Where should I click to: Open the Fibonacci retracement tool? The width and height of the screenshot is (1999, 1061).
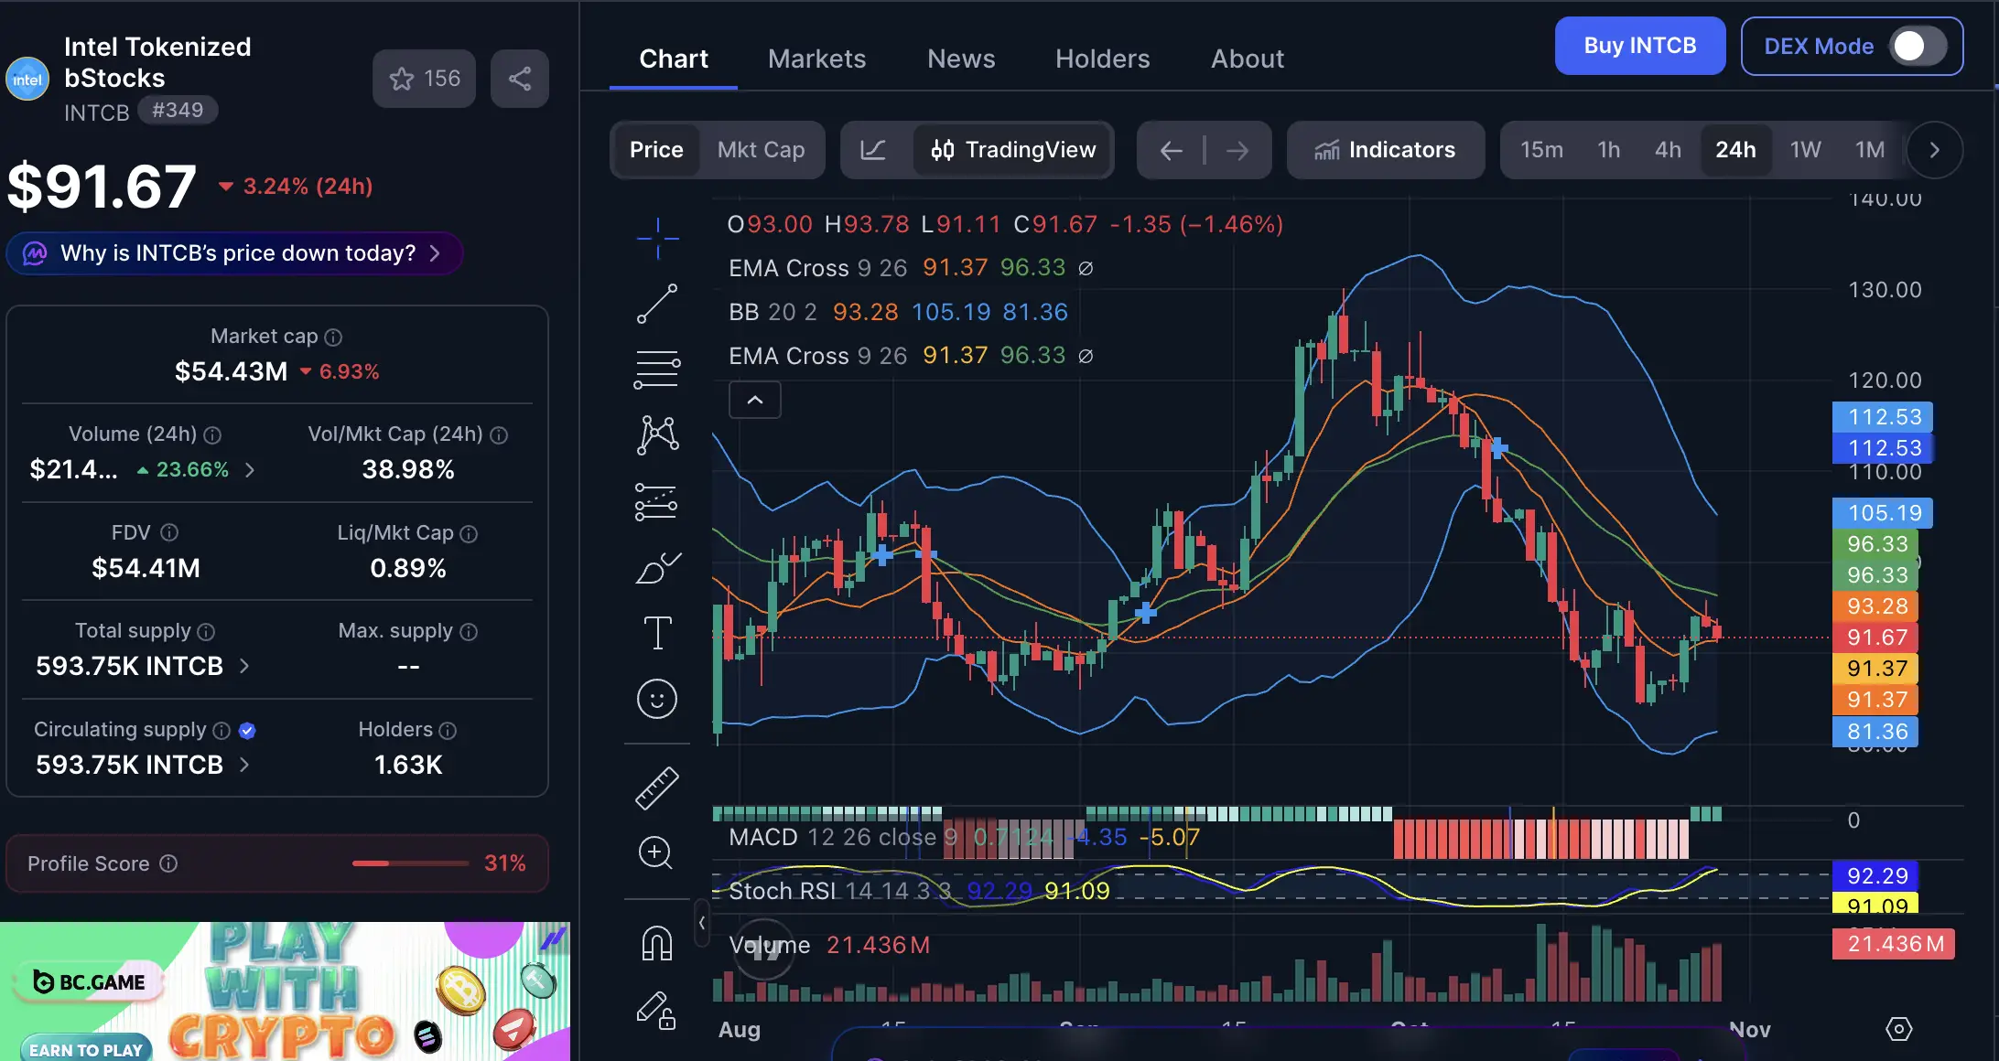pos(657,370)
